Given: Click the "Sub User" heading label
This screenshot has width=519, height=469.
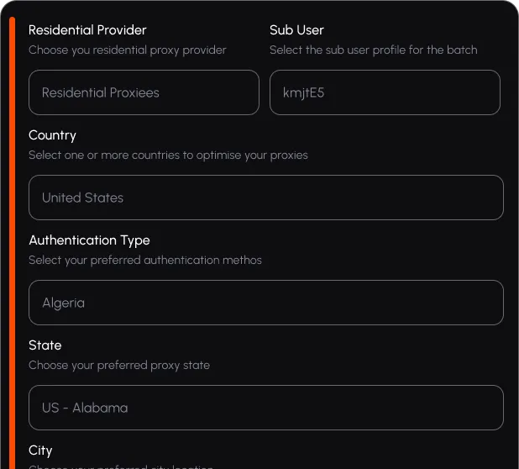Looking at the screenshot, I should coord(296,30).
